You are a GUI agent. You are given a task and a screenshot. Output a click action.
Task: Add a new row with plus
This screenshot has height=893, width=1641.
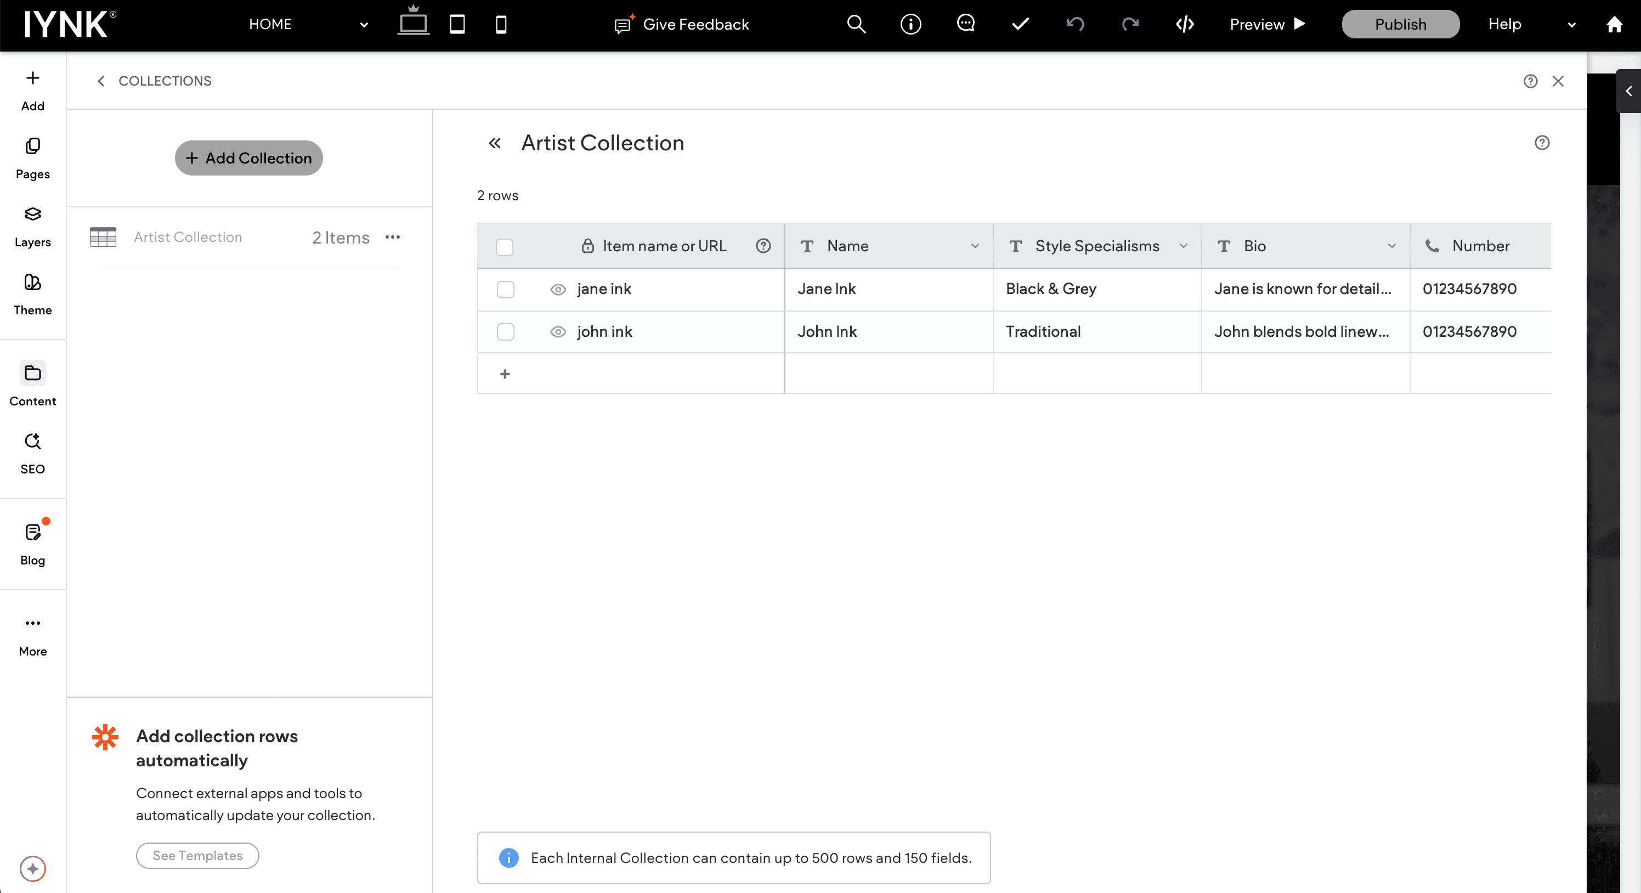(505, 374)
